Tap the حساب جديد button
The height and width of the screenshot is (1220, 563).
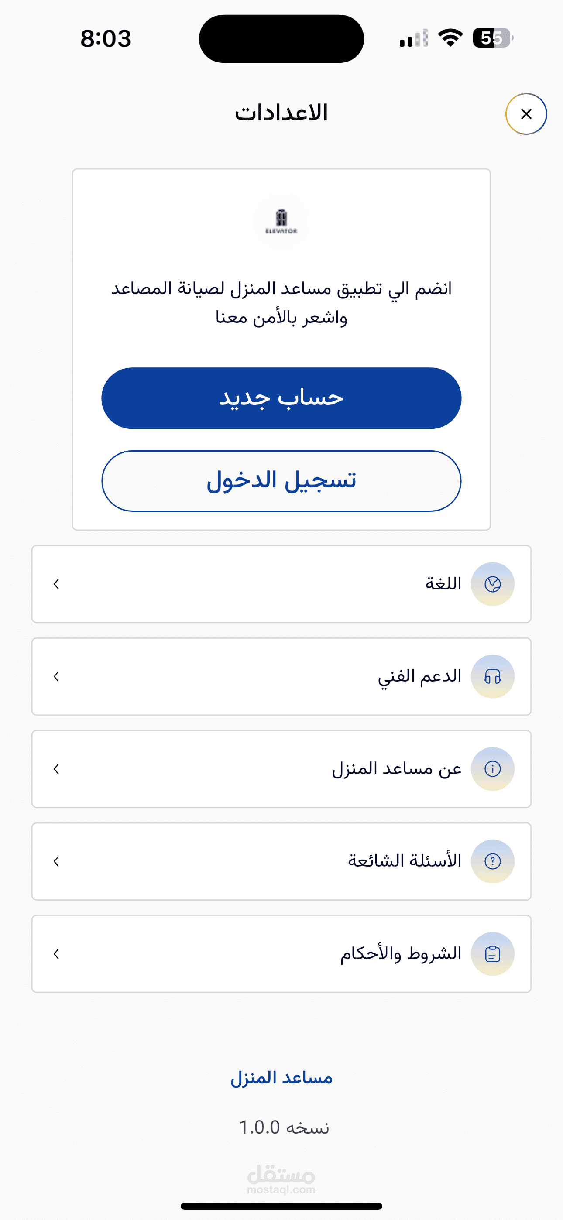[281, 398]
